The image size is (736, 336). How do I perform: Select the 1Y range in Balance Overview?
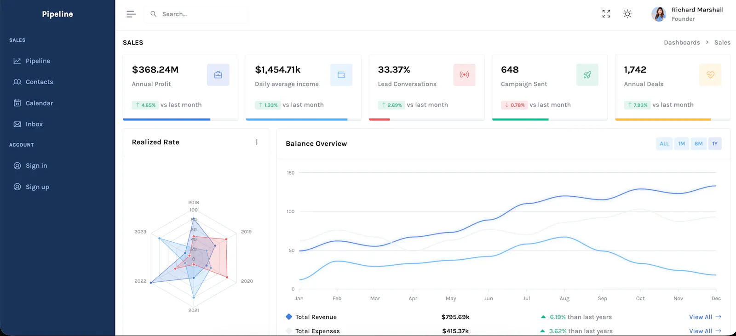[715, 144]
